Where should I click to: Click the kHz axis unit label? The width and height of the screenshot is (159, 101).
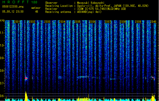click(x=2, y=20)
